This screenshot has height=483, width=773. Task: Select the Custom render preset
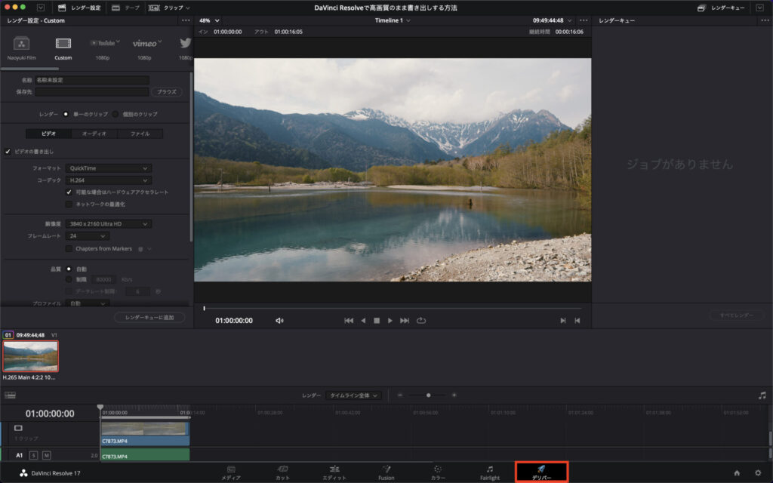pos(63,48)
